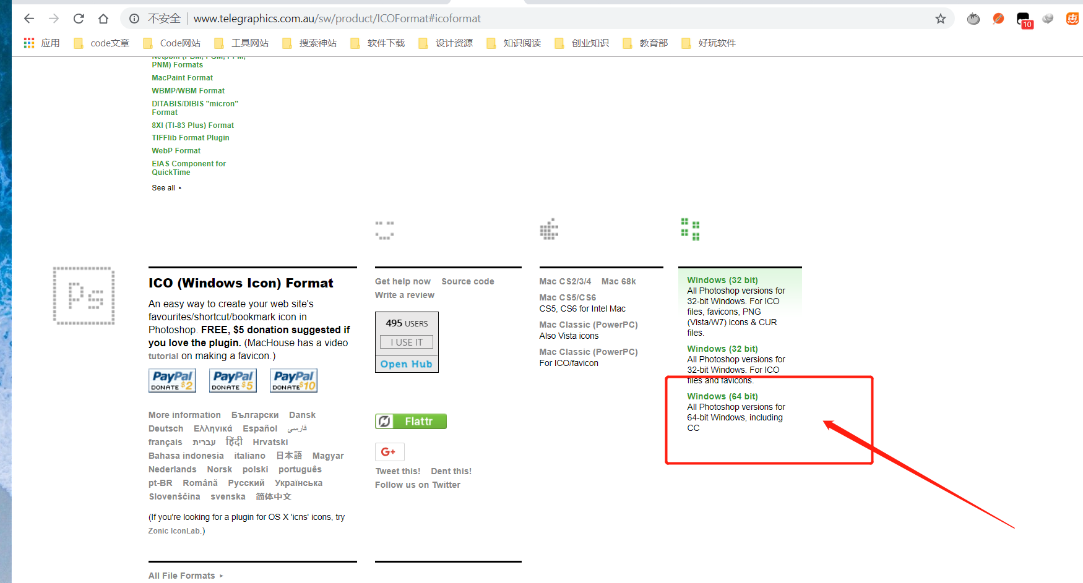Switch page language to Español

(260, 428)
